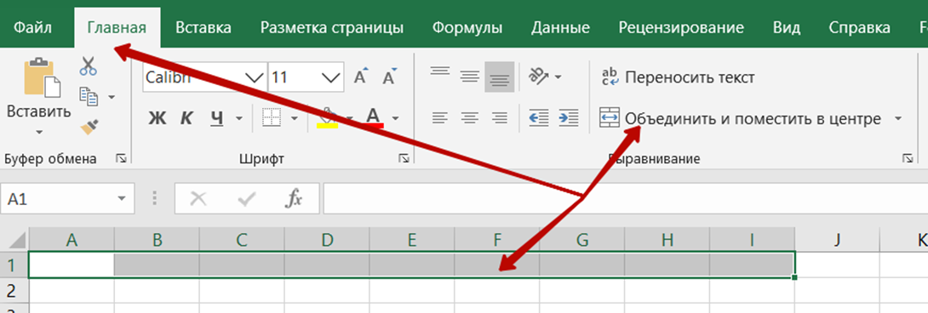Toggle italic К formatting
928x313 pixels.
(x=187, y=118)
